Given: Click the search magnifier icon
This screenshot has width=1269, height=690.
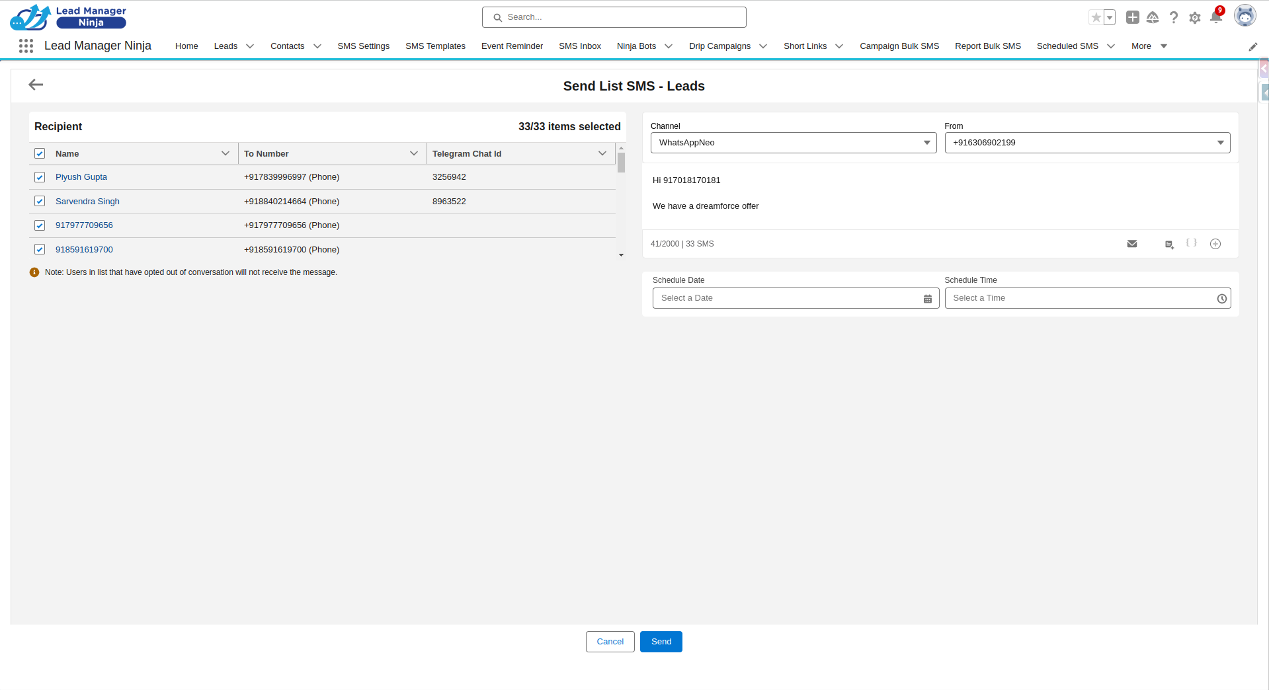Looking at the screenshot, I should click(x=497, y=18).
